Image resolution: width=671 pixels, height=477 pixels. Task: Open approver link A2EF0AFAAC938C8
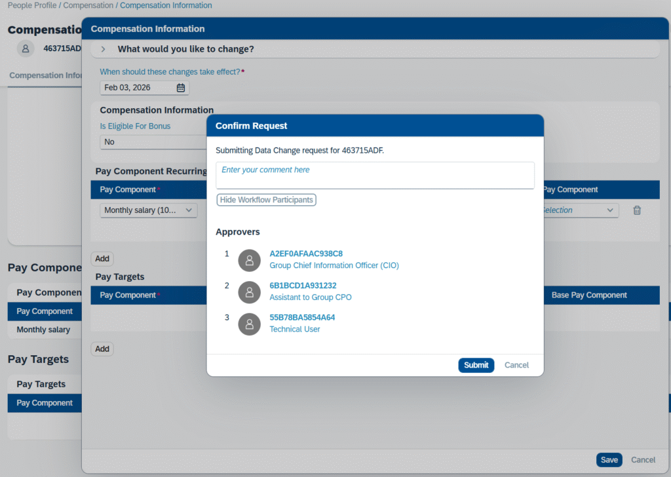pos(306,254)
